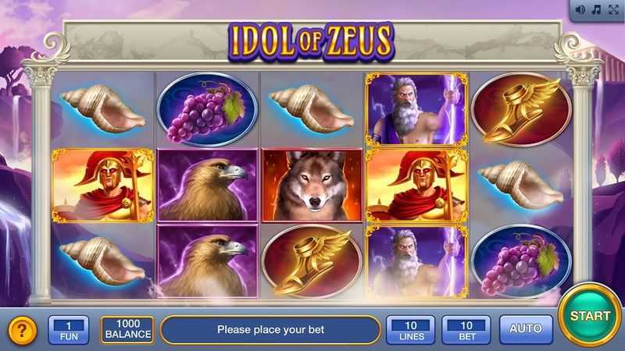Click the winged sandal symbol on fifth reel
Image resolution: width=625 pixels, height=351 pixels.
point(521,109)
